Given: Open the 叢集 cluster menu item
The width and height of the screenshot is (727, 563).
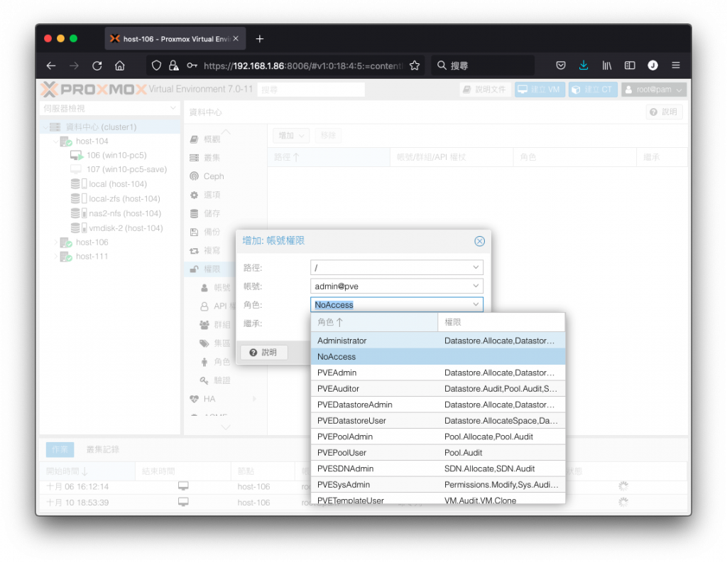Looking at the screenshot, I should tap(212, 158).
